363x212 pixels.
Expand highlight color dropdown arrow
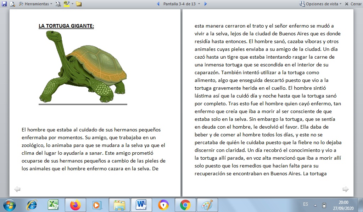click(x=72, y=4)
